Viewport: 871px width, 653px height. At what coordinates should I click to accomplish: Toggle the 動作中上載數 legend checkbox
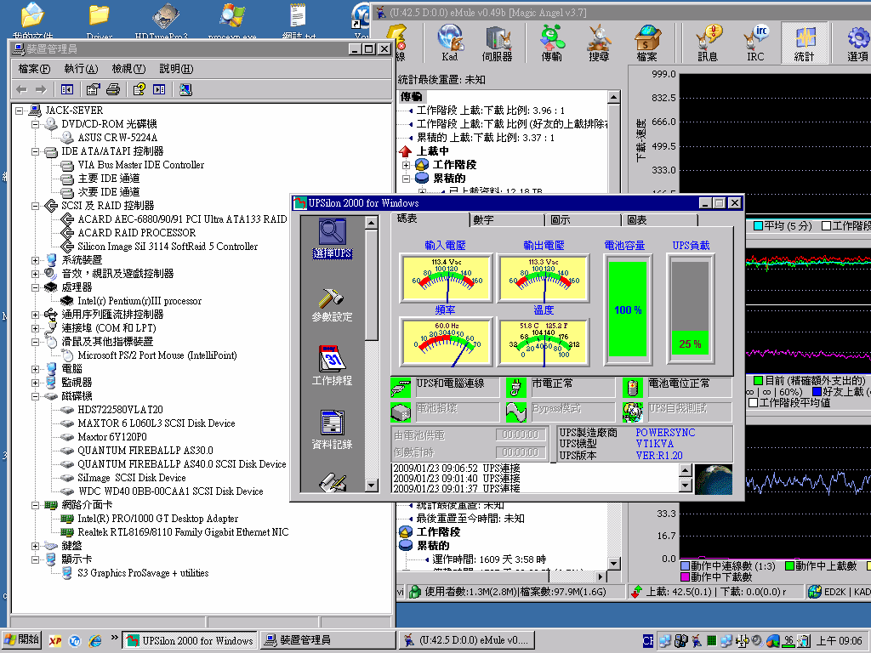click(x=789, y=566)
